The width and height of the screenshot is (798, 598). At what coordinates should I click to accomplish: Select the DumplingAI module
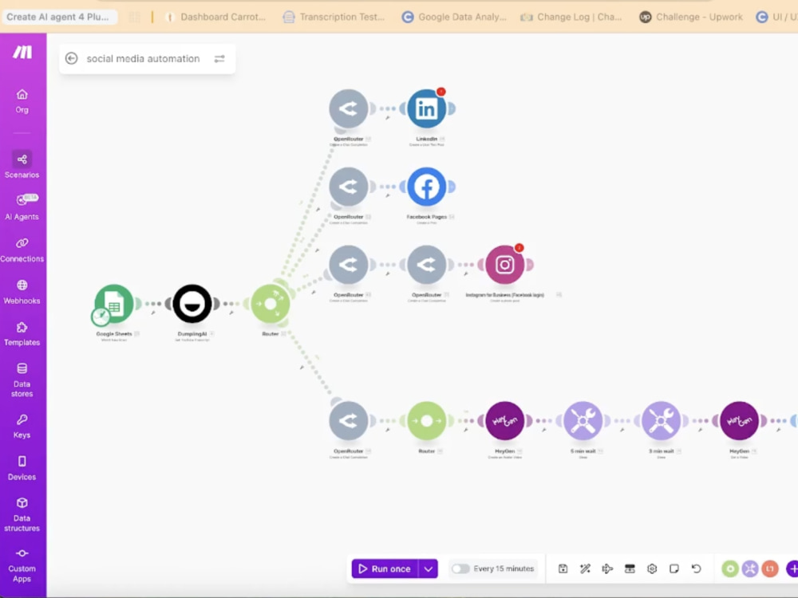192,304
